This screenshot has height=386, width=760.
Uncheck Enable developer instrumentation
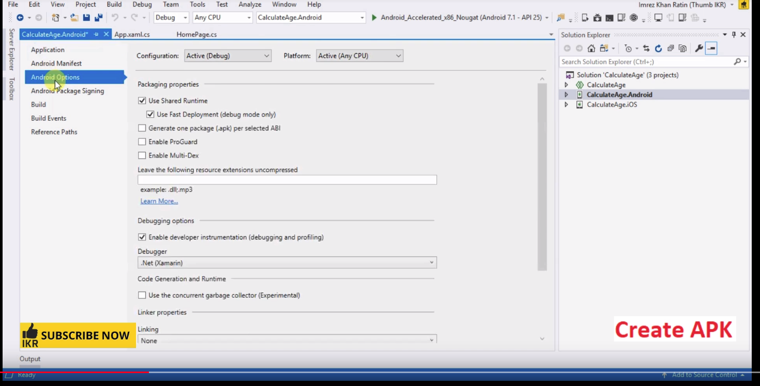pos(142,237)
